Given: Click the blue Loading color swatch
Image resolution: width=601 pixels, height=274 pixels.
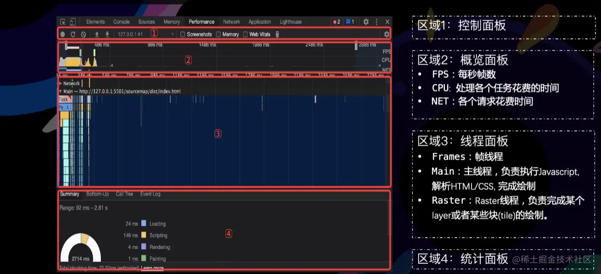Looking at the screenshot, I should (144, 224).
